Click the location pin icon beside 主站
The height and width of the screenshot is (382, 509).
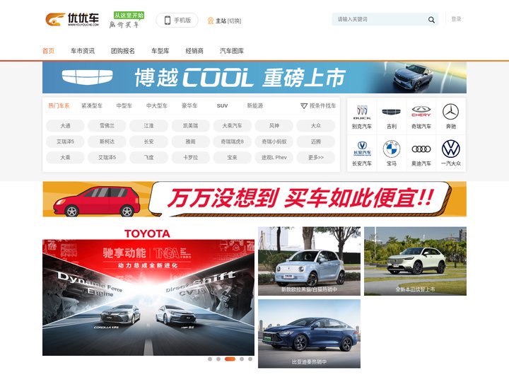(x=211, y=21)
